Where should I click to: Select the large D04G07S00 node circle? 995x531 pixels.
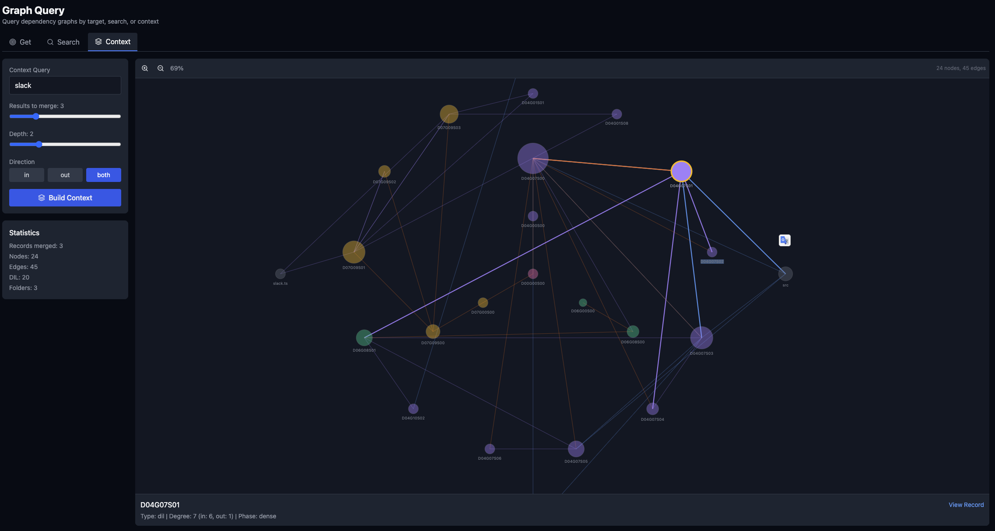tap(533, 158)
